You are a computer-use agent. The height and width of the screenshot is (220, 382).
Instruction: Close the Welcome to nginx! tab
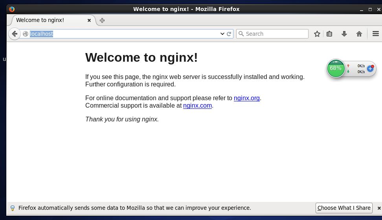pos(89,20)
